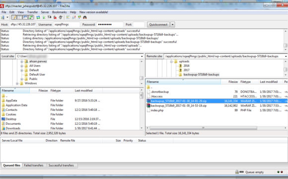
Task: Open the Server menu
Action: (x=45, y=12)
